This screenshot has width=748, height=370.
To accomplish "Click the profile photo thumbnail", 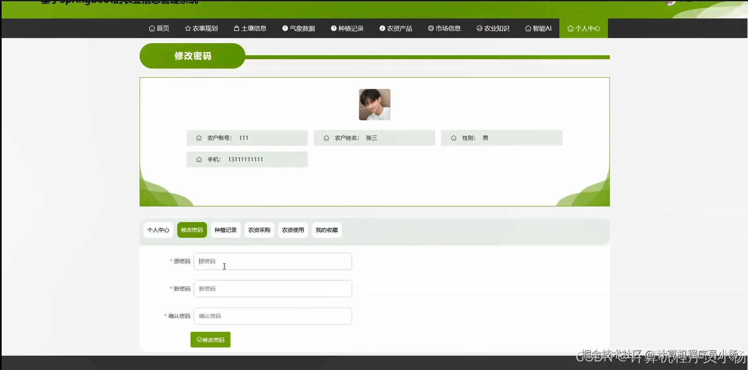I will click(374, 104).
